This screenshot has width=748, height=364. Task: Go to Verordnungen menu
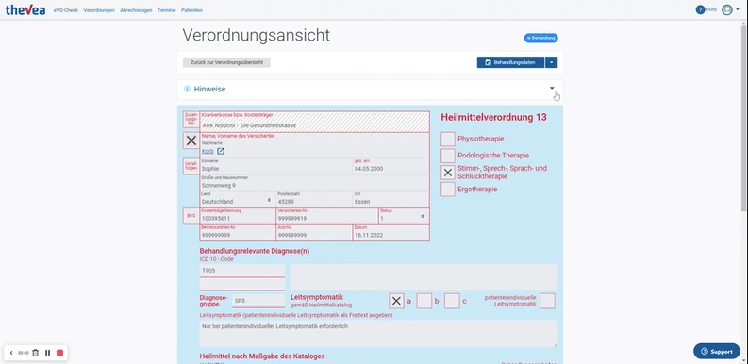pyautogui.click(x=99, y=10)
